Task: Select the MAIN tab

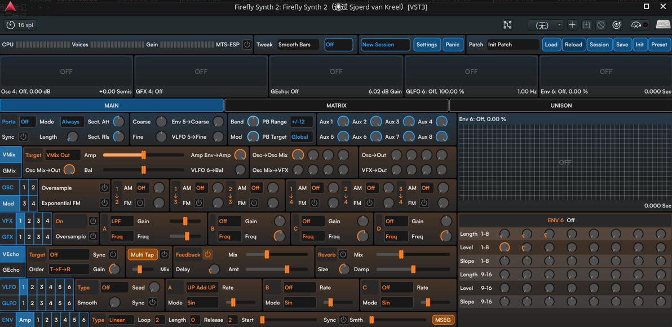Action: (x=112, y=105)
